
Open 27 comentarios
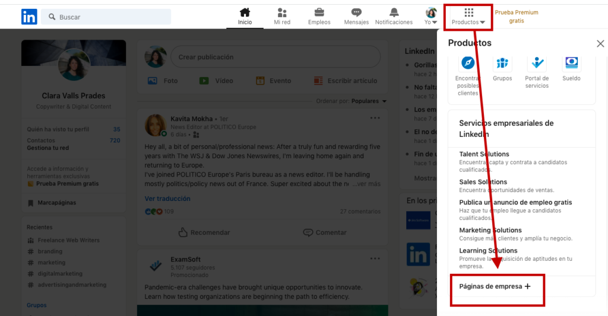pos(360,212)
